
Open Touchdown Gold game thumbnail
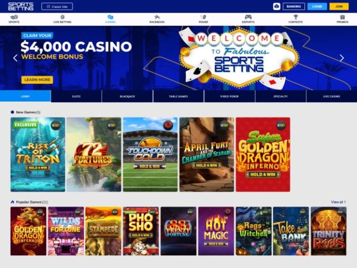[x=150, y=155]
